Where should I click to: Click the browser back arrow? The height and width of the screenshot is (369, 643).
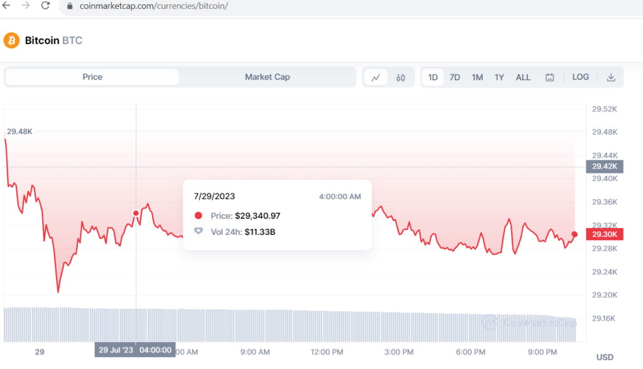pos(6,6)
